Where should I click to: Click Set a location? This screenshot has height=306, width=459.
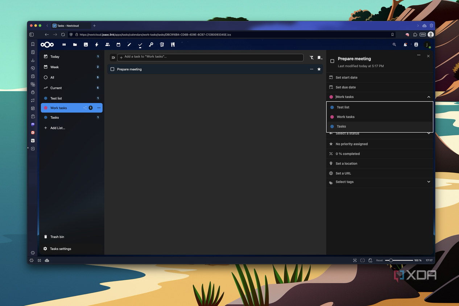380,164
